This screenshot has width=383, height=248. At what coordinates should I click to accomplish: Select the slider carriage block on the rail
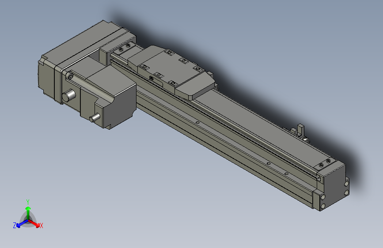[x=171, y=73]
